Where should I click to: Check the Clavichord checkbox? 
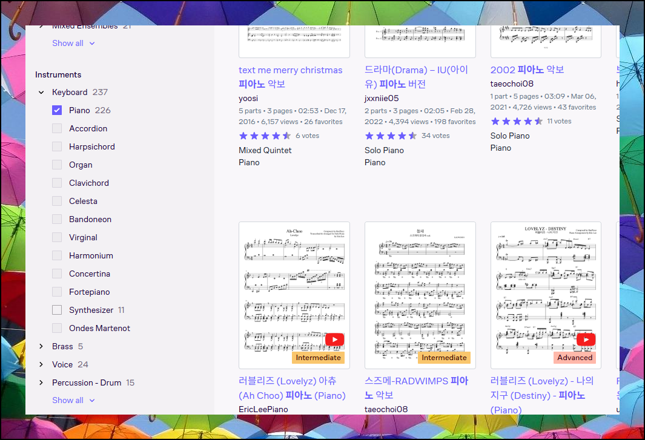pos(57,183)
